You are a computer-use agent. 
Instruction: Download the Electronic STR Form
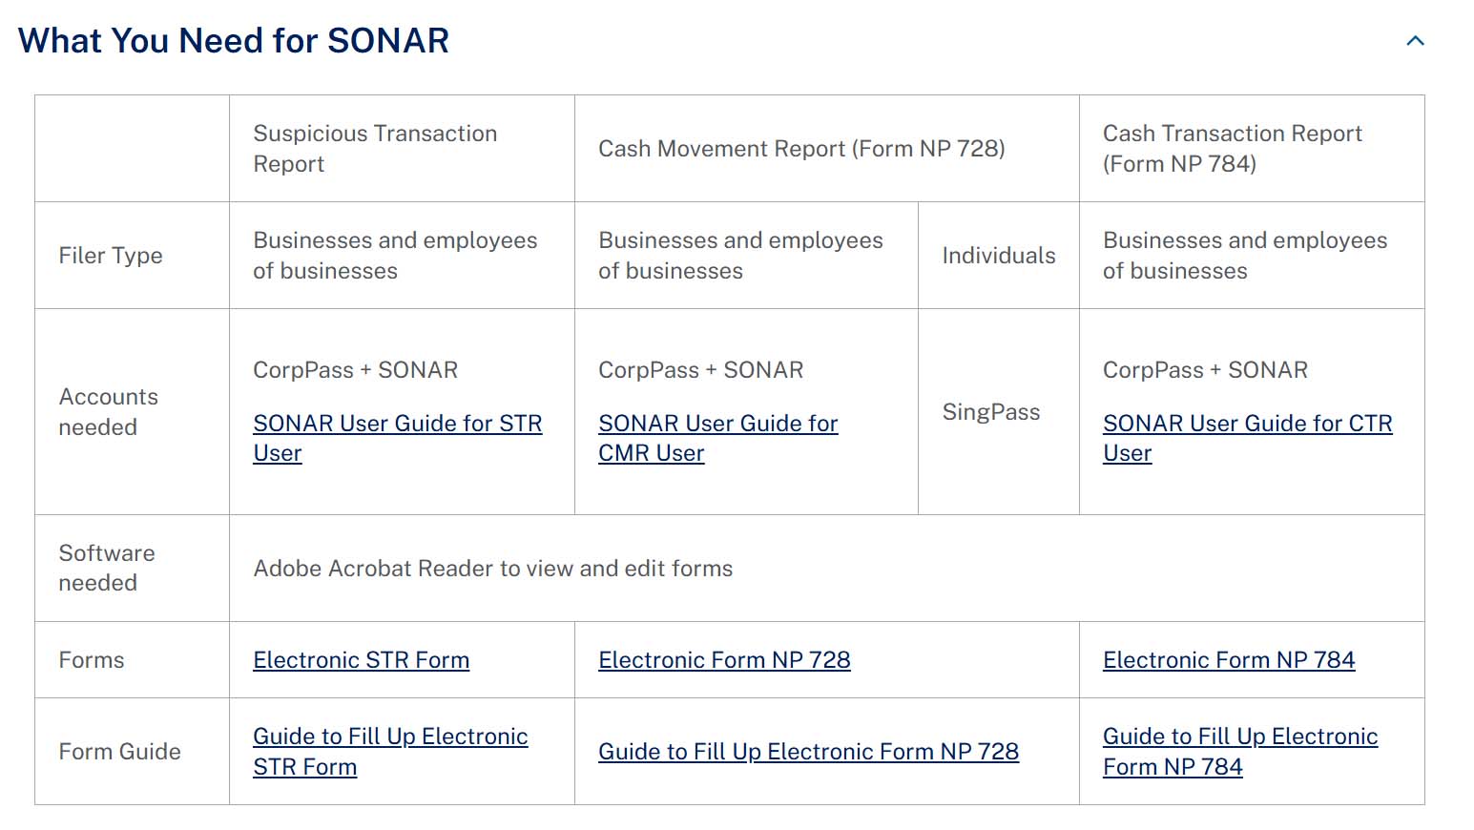pyautogui.click(x=361, y=660)
